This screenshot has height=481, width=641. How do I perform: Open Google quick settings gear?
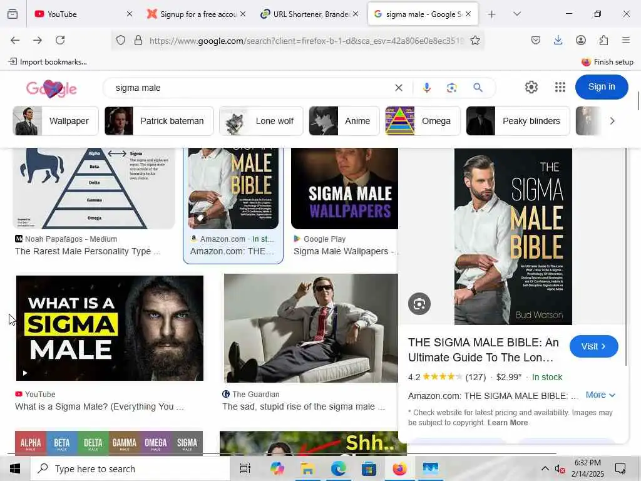(x=531, y=87)
